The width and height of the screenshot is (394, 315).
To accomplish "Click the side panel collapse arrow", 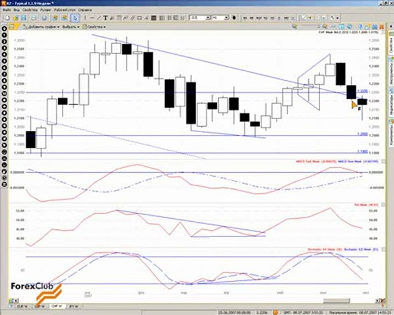I will point(391,26).
